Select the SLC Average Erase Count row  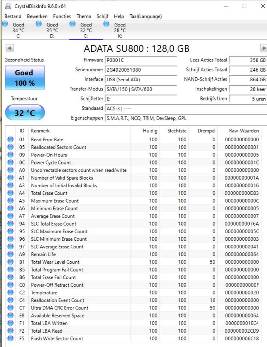coord(133,247)
